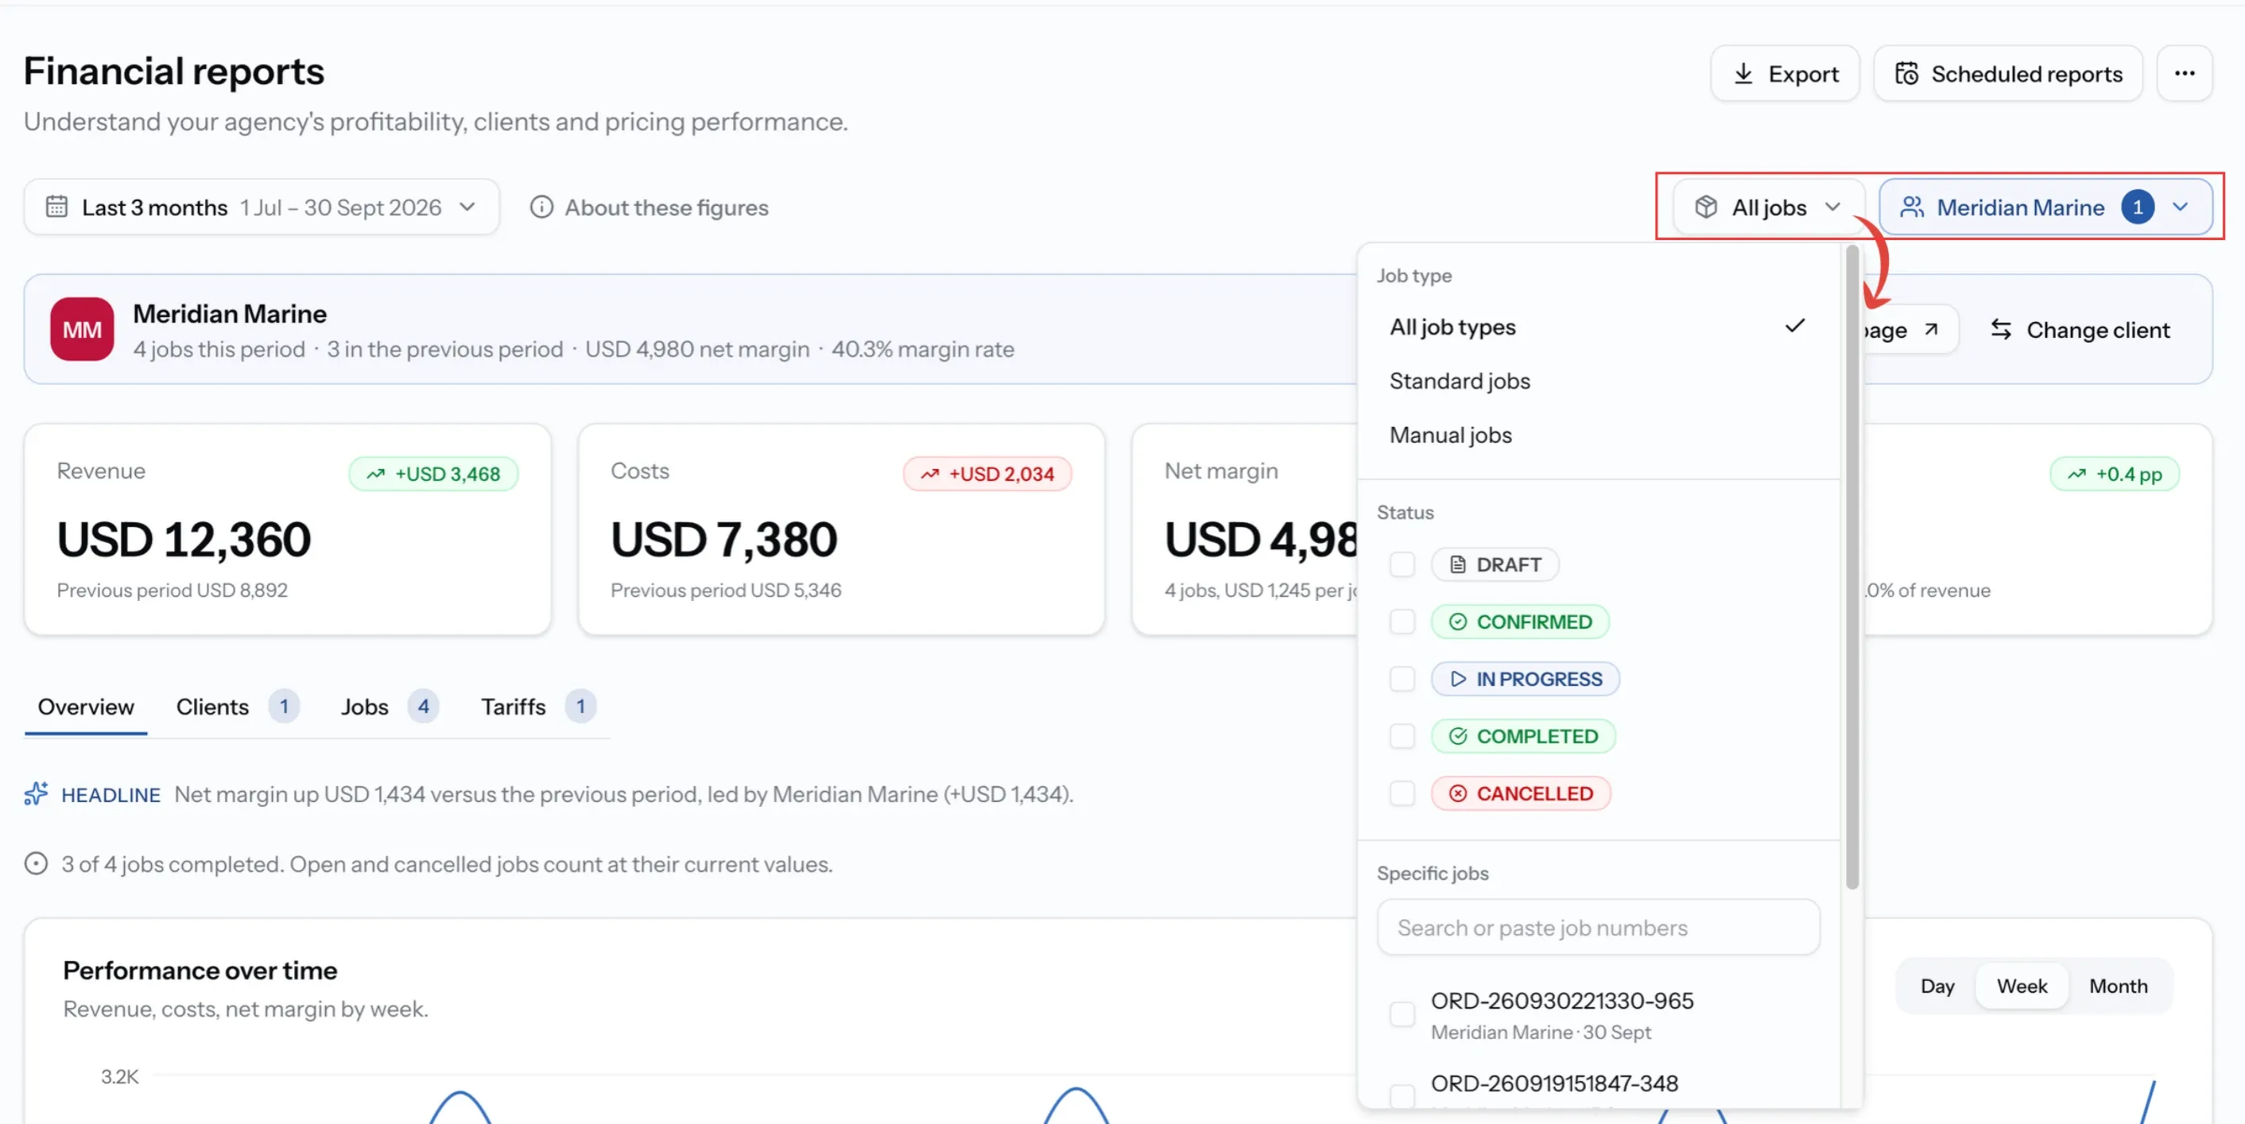The height and width of the screenshot is (1124, 2245).
Task: Click the Search or paste job numbers field
Action: (x=1599, y=928)
